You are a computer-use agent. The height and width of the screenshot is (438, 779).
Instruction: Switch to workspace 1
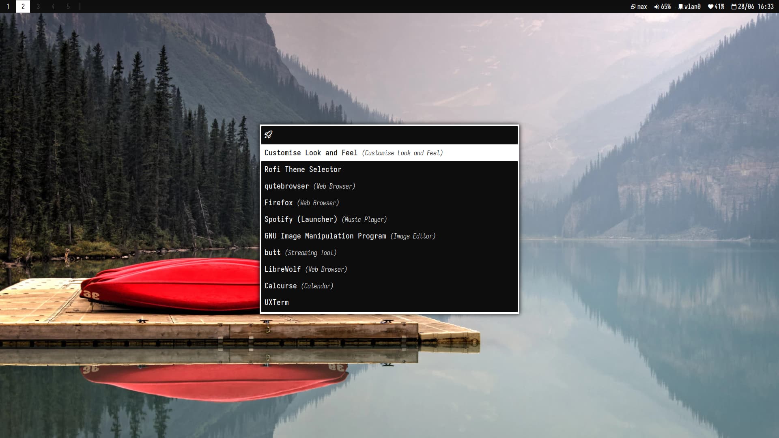8,6
